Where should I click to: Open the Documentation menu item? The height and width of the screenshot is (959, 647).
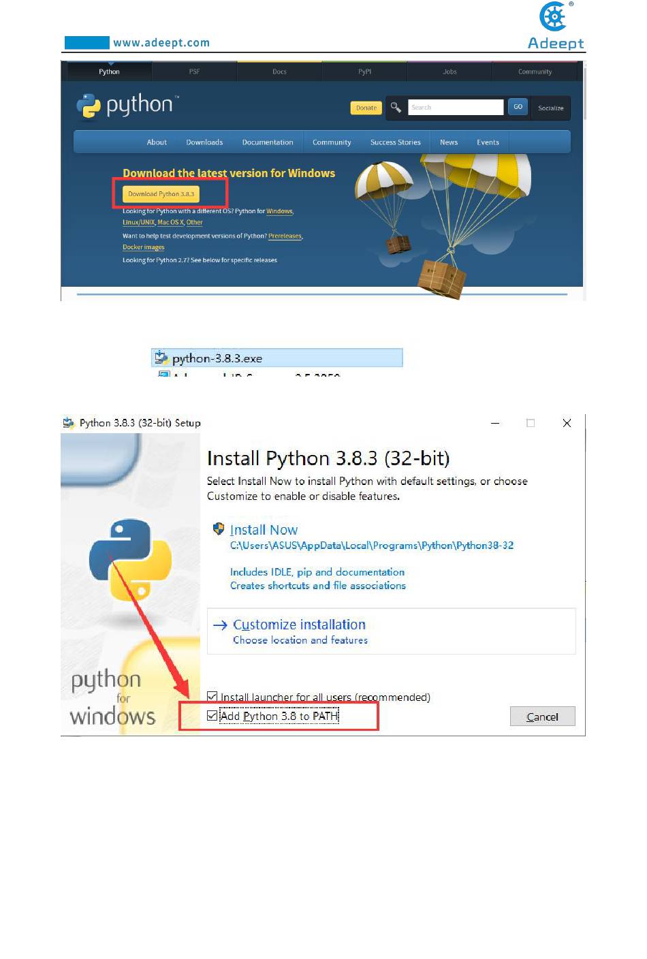click(268, 142)
